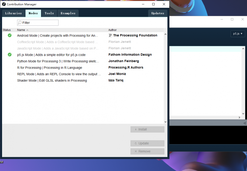Select the R for Processing row
Image resolution: width=247 pixels, height=171 pixels.
[x=83, y=67]
